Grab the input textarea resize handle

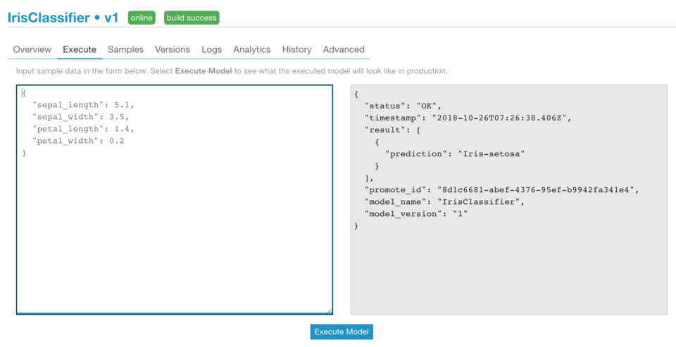(330, 311)
